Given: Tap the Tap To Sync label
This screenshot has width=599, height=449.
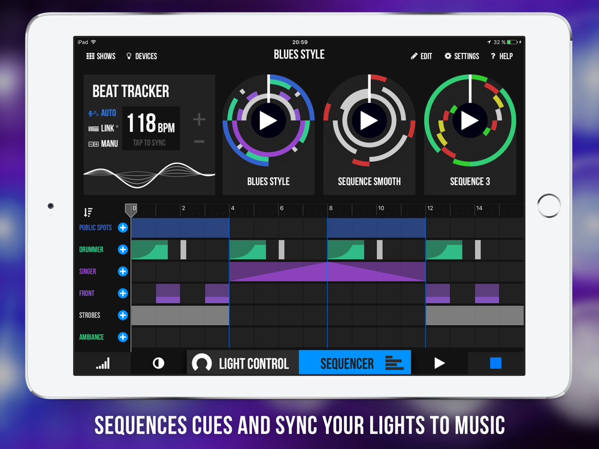Looking at the screenshot, I should (x=149, y=143).
